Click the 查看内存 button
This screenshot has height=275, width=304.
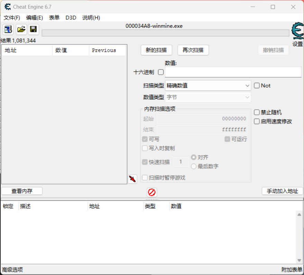(x=22, y=191)
